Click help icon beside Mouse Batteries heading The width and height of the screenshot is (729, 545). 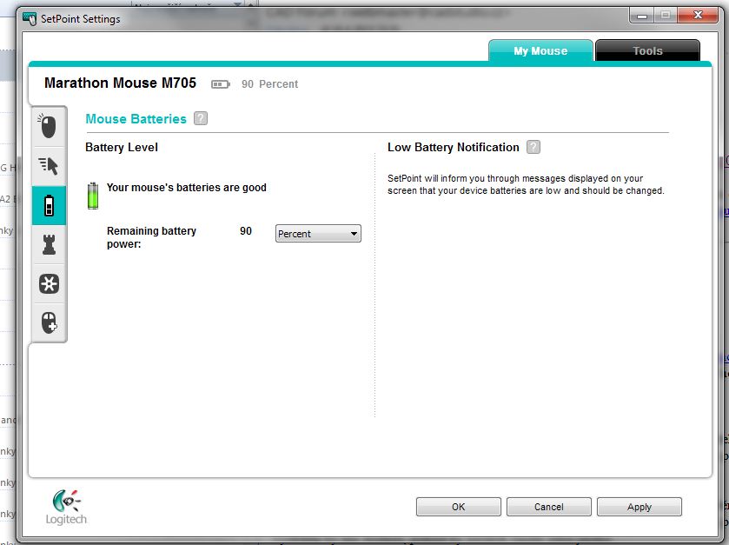tap(201, 118)
